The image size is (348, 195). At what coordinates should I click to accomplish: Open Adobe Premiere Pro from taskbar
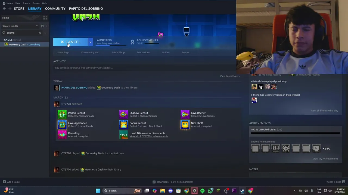[x=234, y=191]
